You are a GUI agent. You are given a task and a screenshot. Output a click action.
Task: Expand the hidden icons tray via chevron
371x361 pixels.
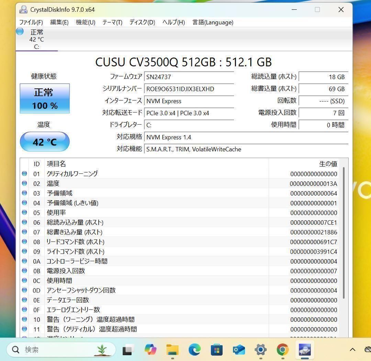point(352,350)
